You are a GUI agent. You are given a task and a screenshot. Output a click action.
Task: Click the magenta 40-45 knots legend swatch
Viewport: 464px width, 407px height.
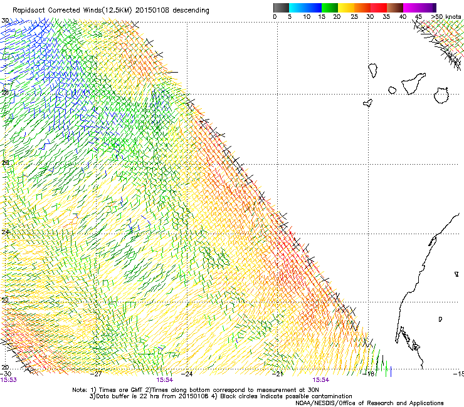point(411,8)
